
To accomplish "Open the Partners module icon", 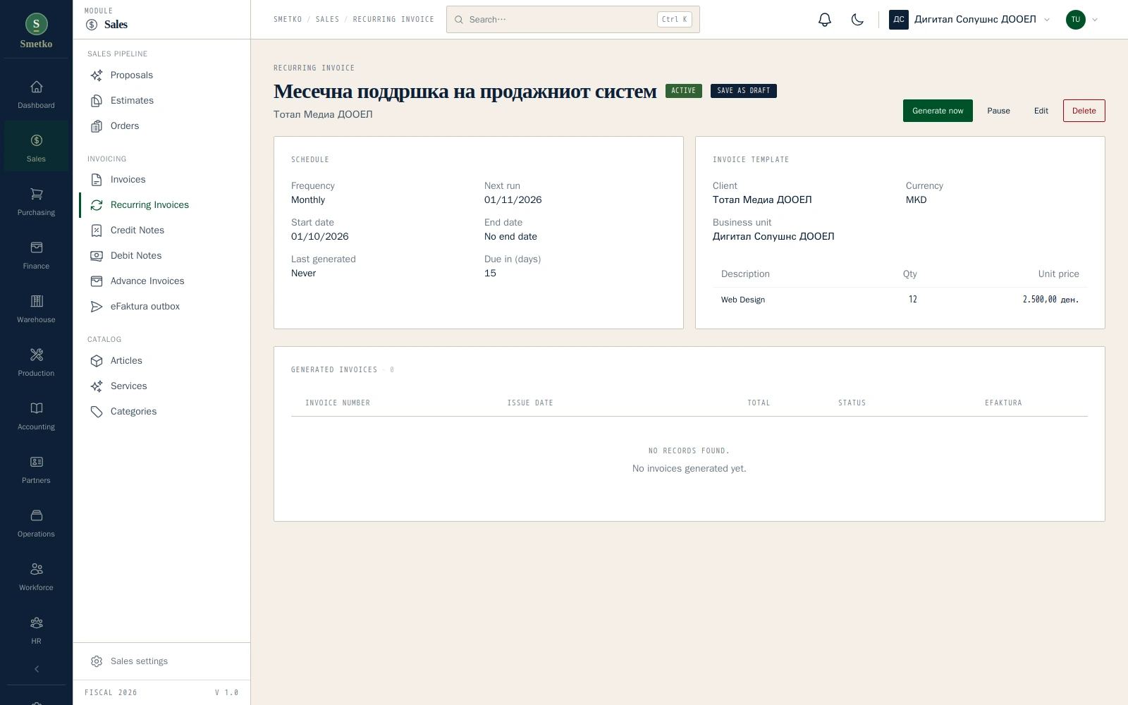I will point(36,470).
